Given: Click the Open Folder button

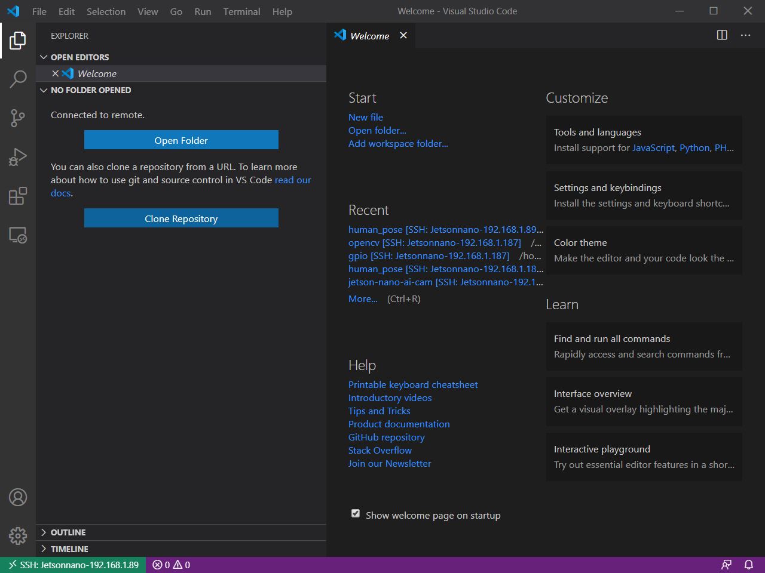Looking at the screenshot, I should [x=181, y=140].
